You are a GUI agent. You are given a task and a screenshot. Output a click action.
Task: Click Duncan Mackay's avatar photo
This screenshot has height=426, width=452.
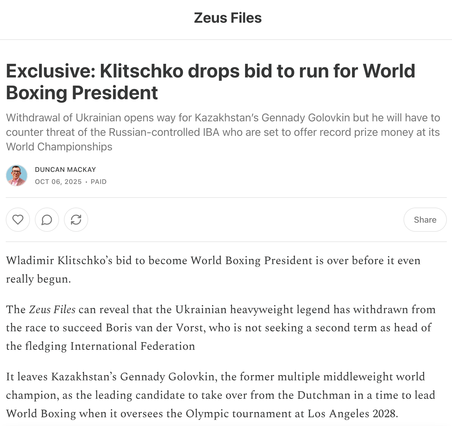pos(17,175)
